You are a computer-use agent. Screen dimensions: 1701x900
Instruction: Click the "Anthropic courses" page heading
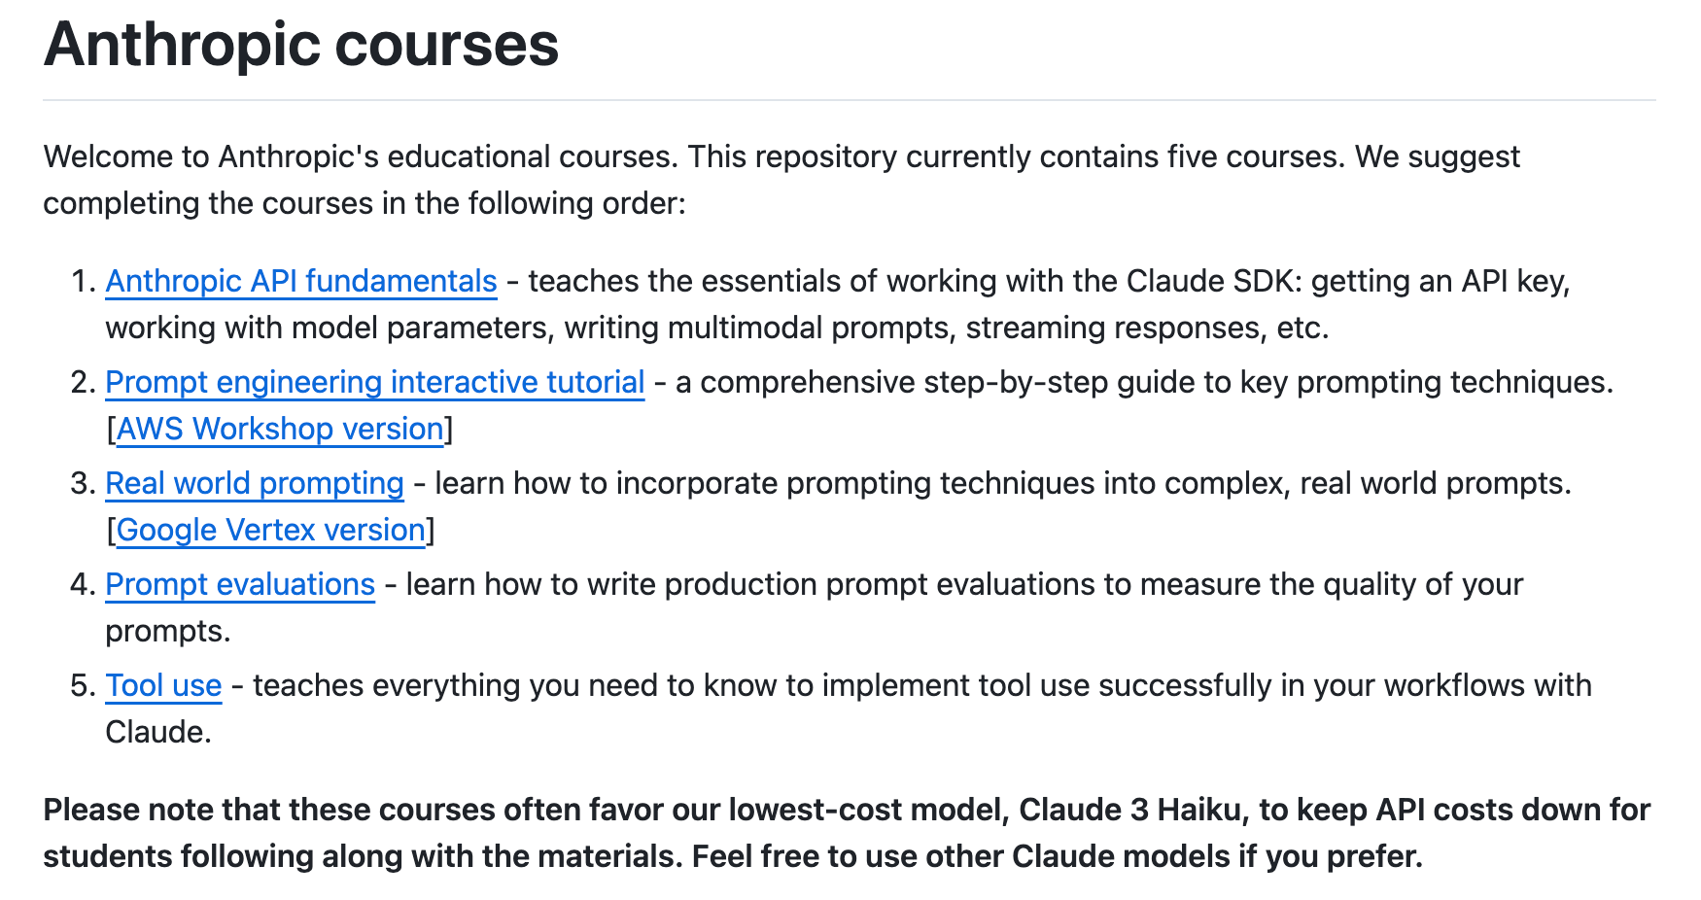click(300, 45)
